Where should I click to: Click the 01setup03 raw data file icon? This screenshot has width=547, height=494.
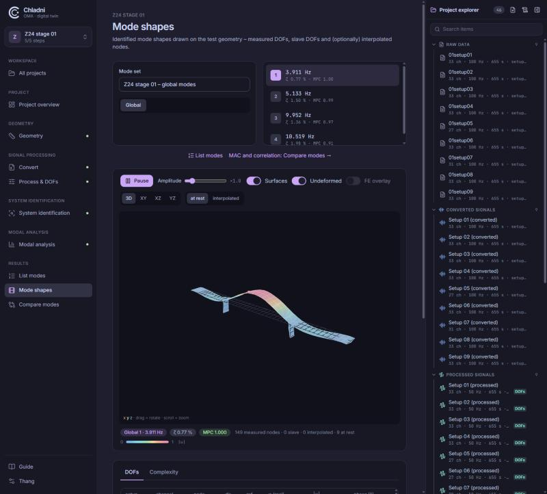point(442,92)
